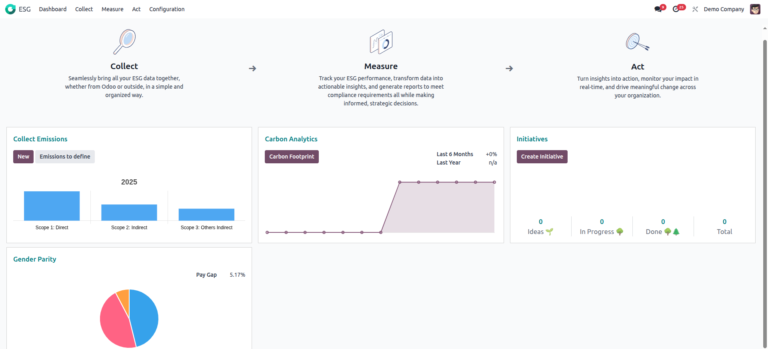Viewport: 768px width, 349px height.
Task: Click the Measure section heading
Action: click(x=381, y=66)
